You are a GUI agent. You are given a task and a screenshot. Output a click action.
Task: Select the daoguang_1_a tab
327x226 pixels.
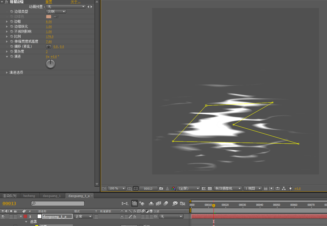[79, 196]
